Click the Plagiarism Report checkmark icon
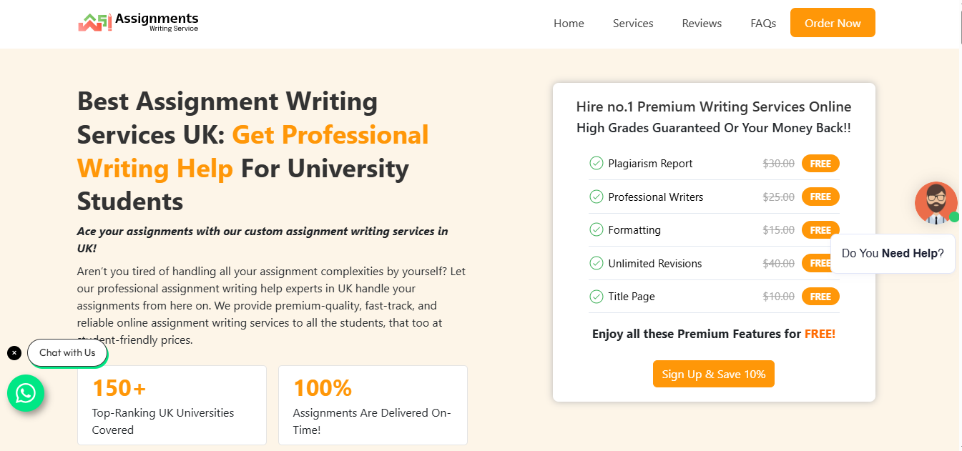 (x=596, y=163)
